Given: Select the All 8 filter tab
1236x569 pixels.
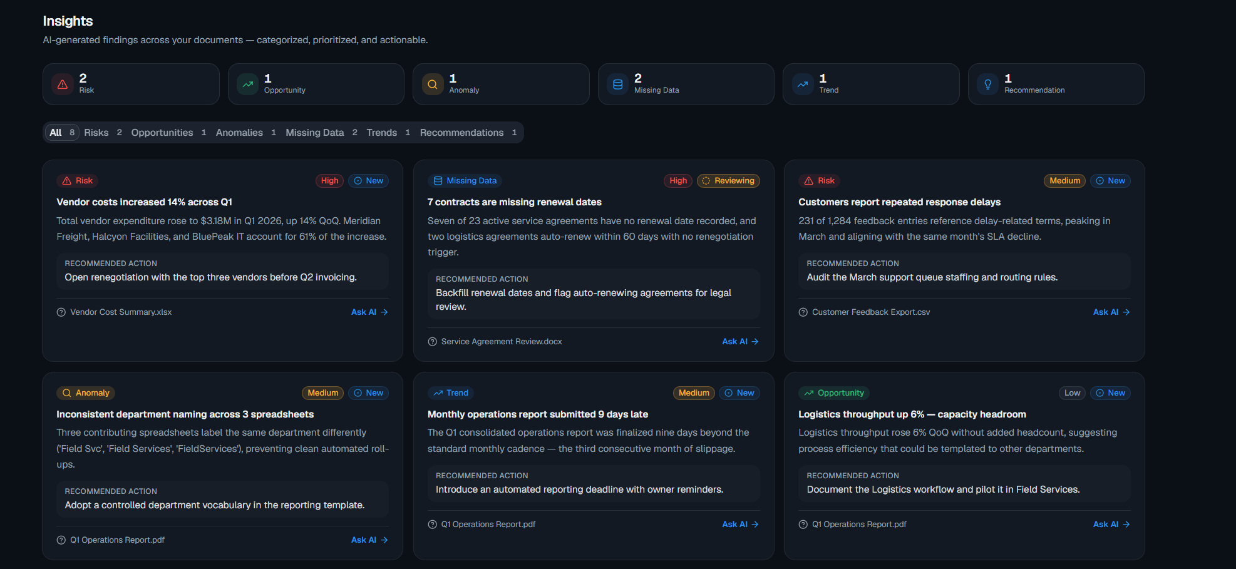Looking at the screenshot, I should (62, 133).
